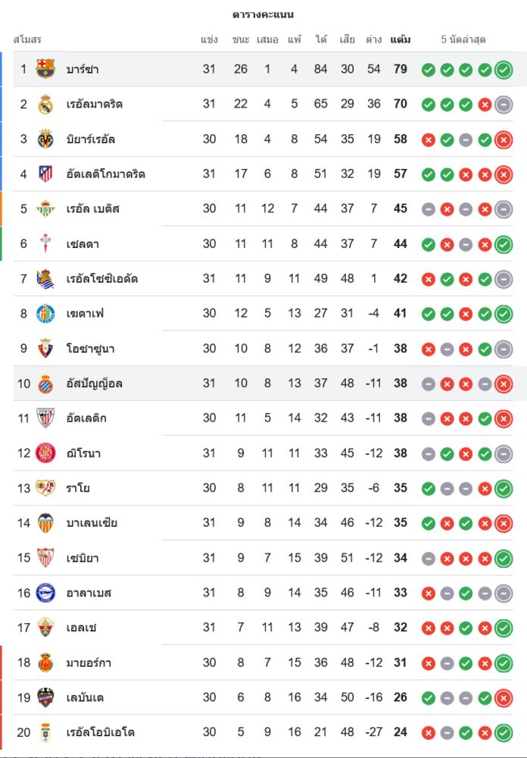The width and height of the screenshot is (527, 758).
Task: Open the เรอัลโซซิเอดัด team link
Action: pos(101,279)
